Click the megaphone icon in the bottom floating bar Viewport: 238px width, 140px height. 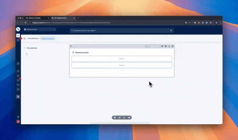[x=129, y=118]
